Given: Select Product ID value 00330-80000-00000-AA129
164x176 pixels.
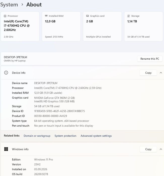Looking at the screenshot, I should (51, 116).
